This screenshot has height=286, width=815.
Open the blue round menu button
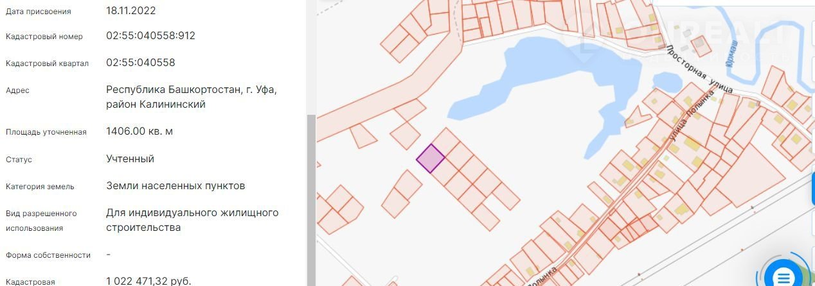(x=783, y=277)
